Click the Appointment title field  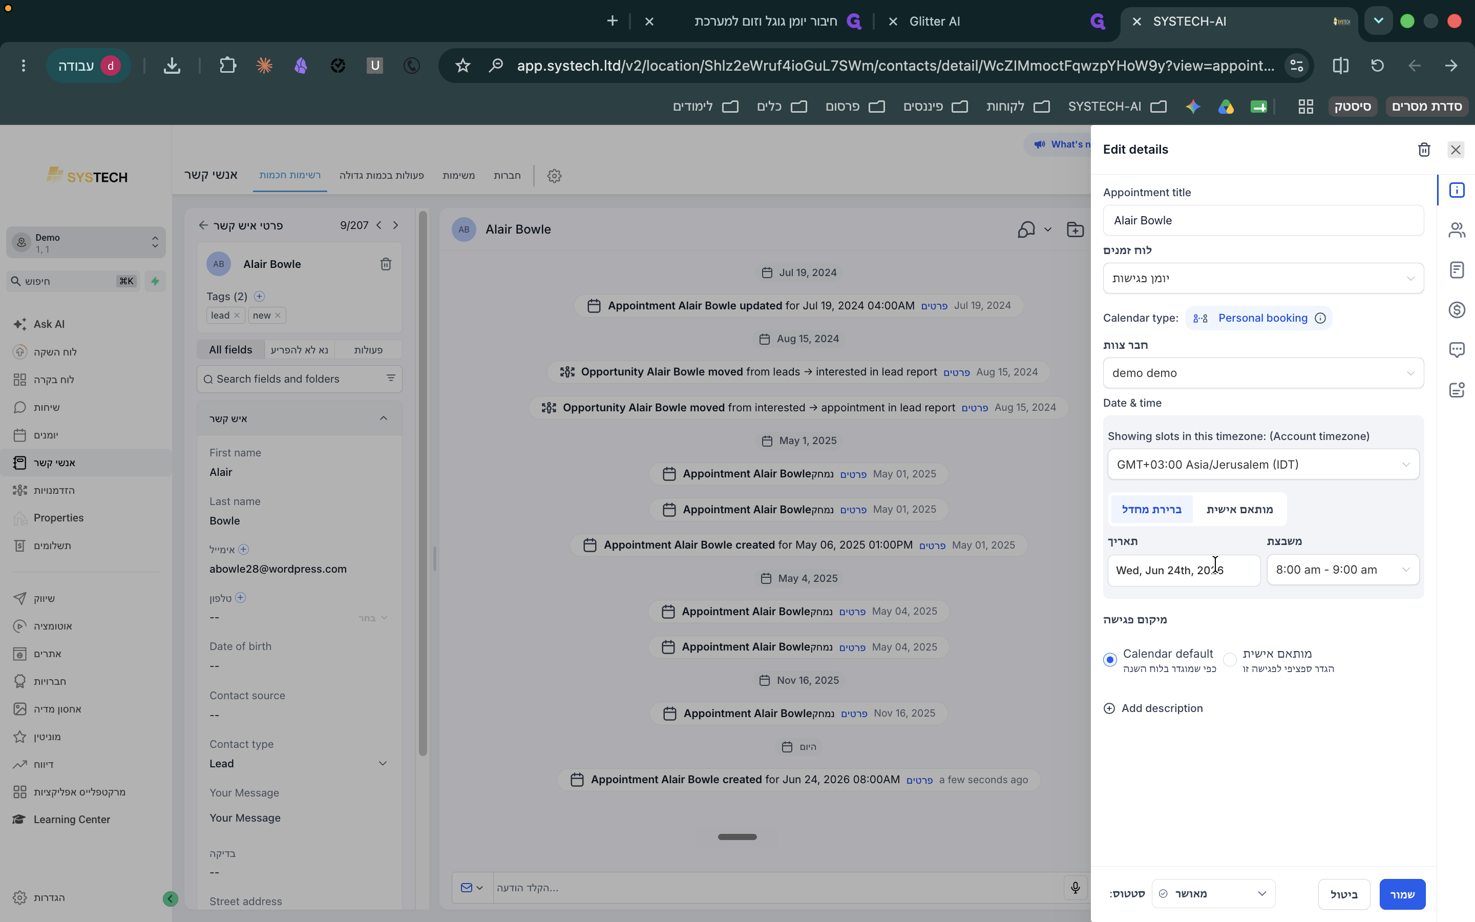pos(1263,220)
